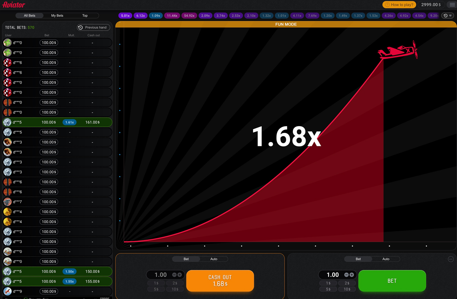This screenshot has height=299, width=457.
Task: Click avatar of d***5 who cashed 150.00$
Action: pyautogui.click(x=7, y=271)
